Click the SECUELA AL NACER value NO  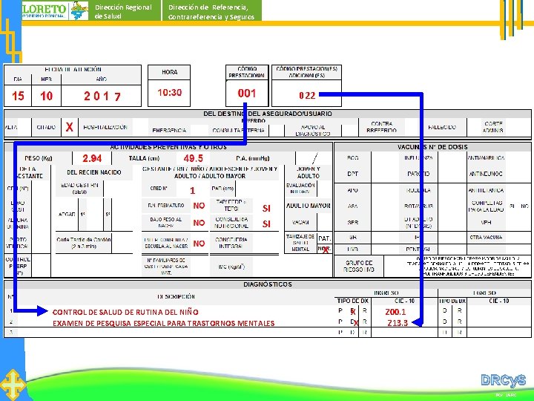coord(199,243)
